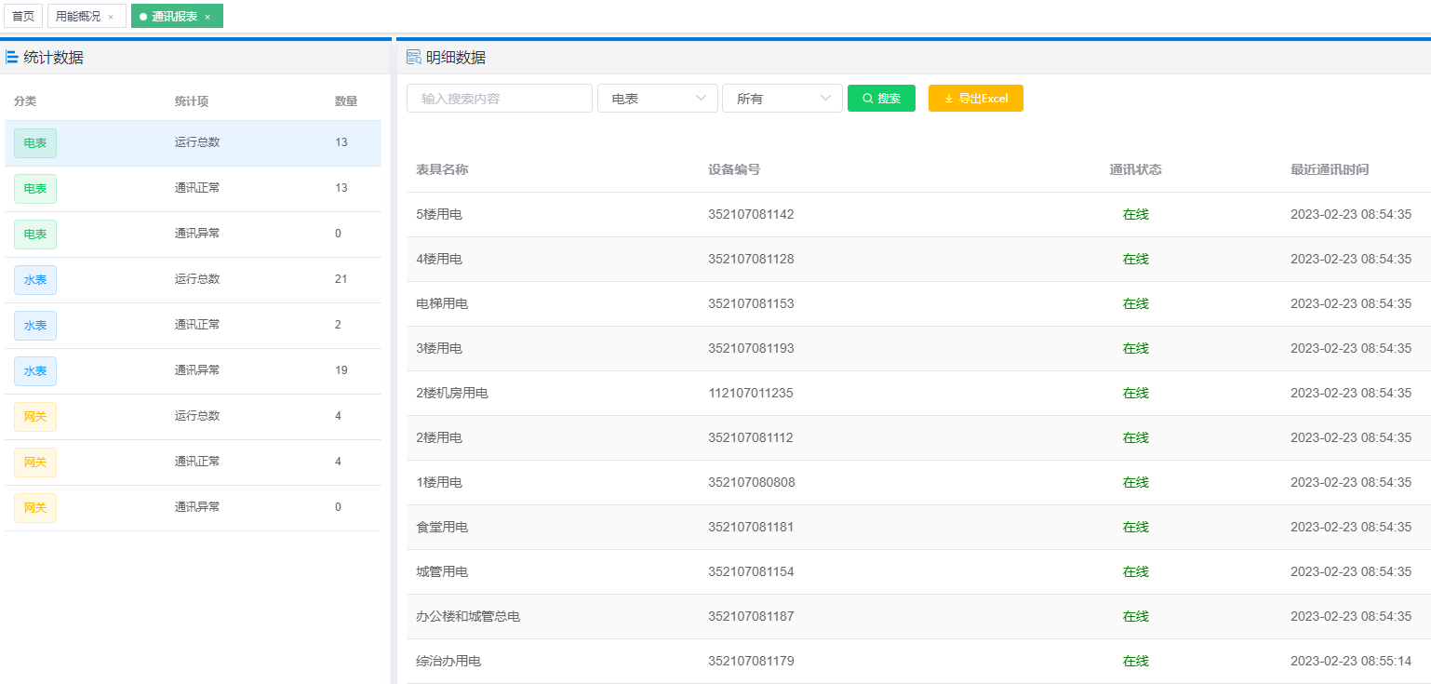The width and height of the screenshot is (1431, 684).
Task: Click the green dot icon on 通讯报表 tab
Action: 145,16
